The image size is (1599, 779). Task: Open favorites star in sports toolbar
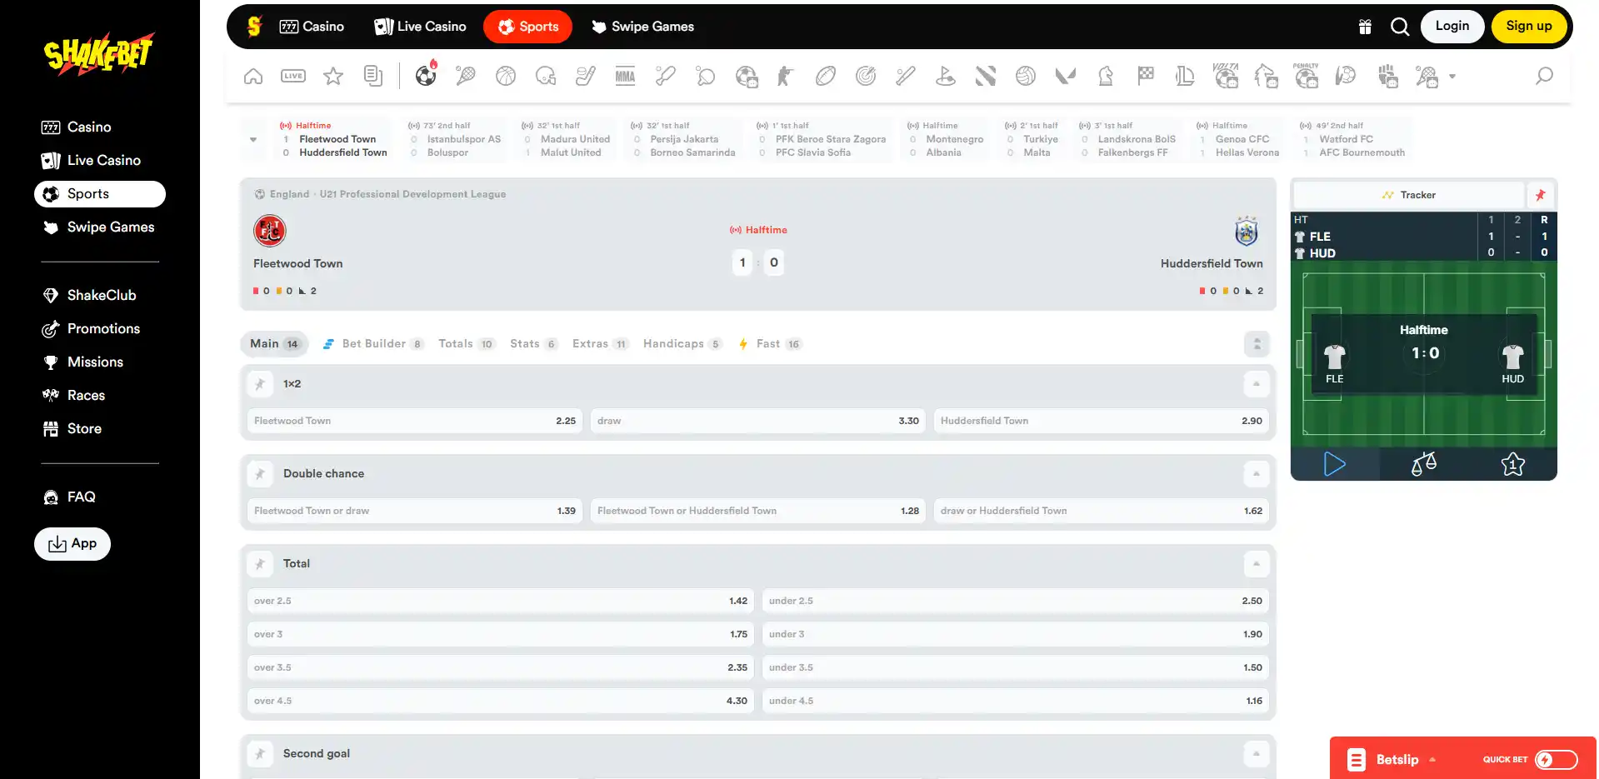(333, 77)
